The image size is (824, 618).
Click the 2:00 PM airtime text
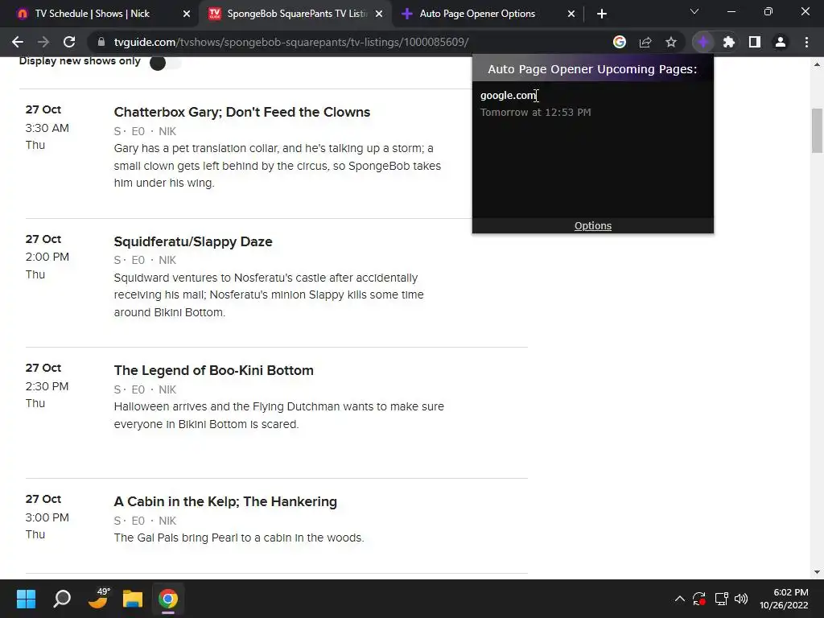click(47, 257)
